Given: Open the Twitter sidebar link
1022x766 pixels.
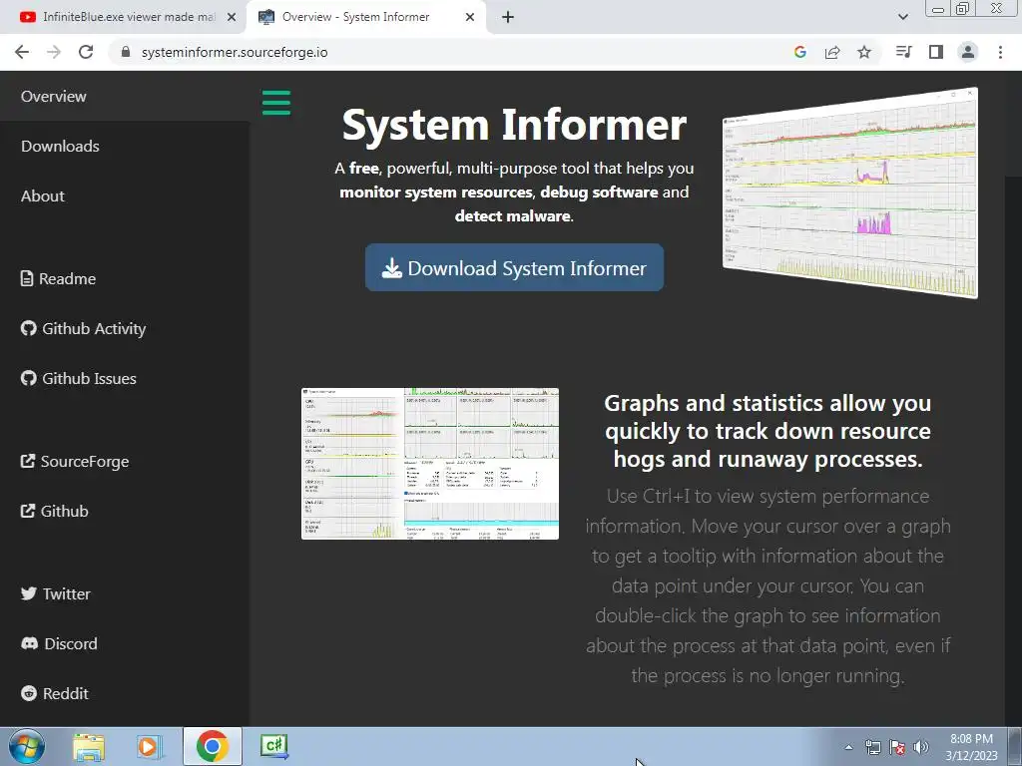Looking at the screenshot, I should [x=56, y=594].
